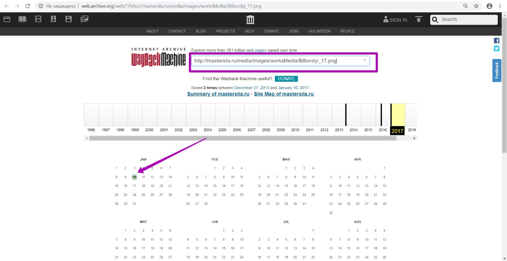Select year 2016 on timeline
507x261 pixels.
[383, 130]
